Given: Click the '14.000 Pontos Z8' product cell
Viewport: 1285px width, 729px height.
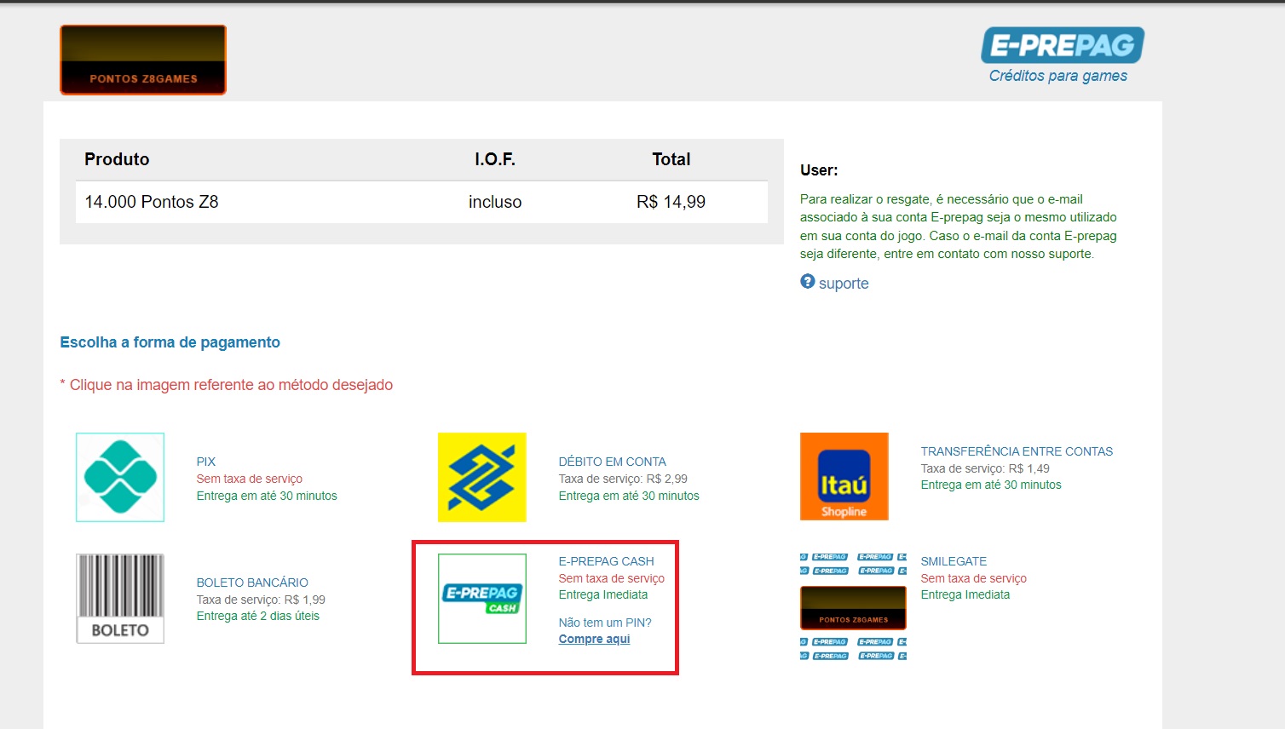Looking at the screenshot, I should tap(152, 202).
